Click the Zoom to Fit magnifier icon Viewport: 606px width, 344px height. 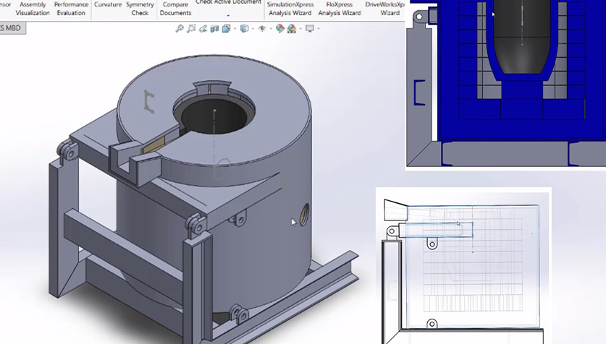[x=180, y=28]
